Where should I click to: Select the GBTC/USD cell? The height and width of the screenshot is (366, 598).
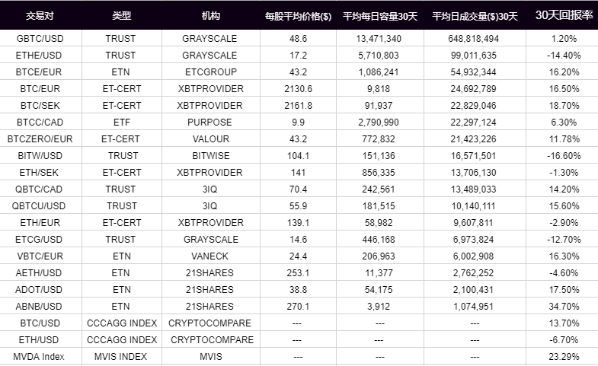(x=40, y=39)
